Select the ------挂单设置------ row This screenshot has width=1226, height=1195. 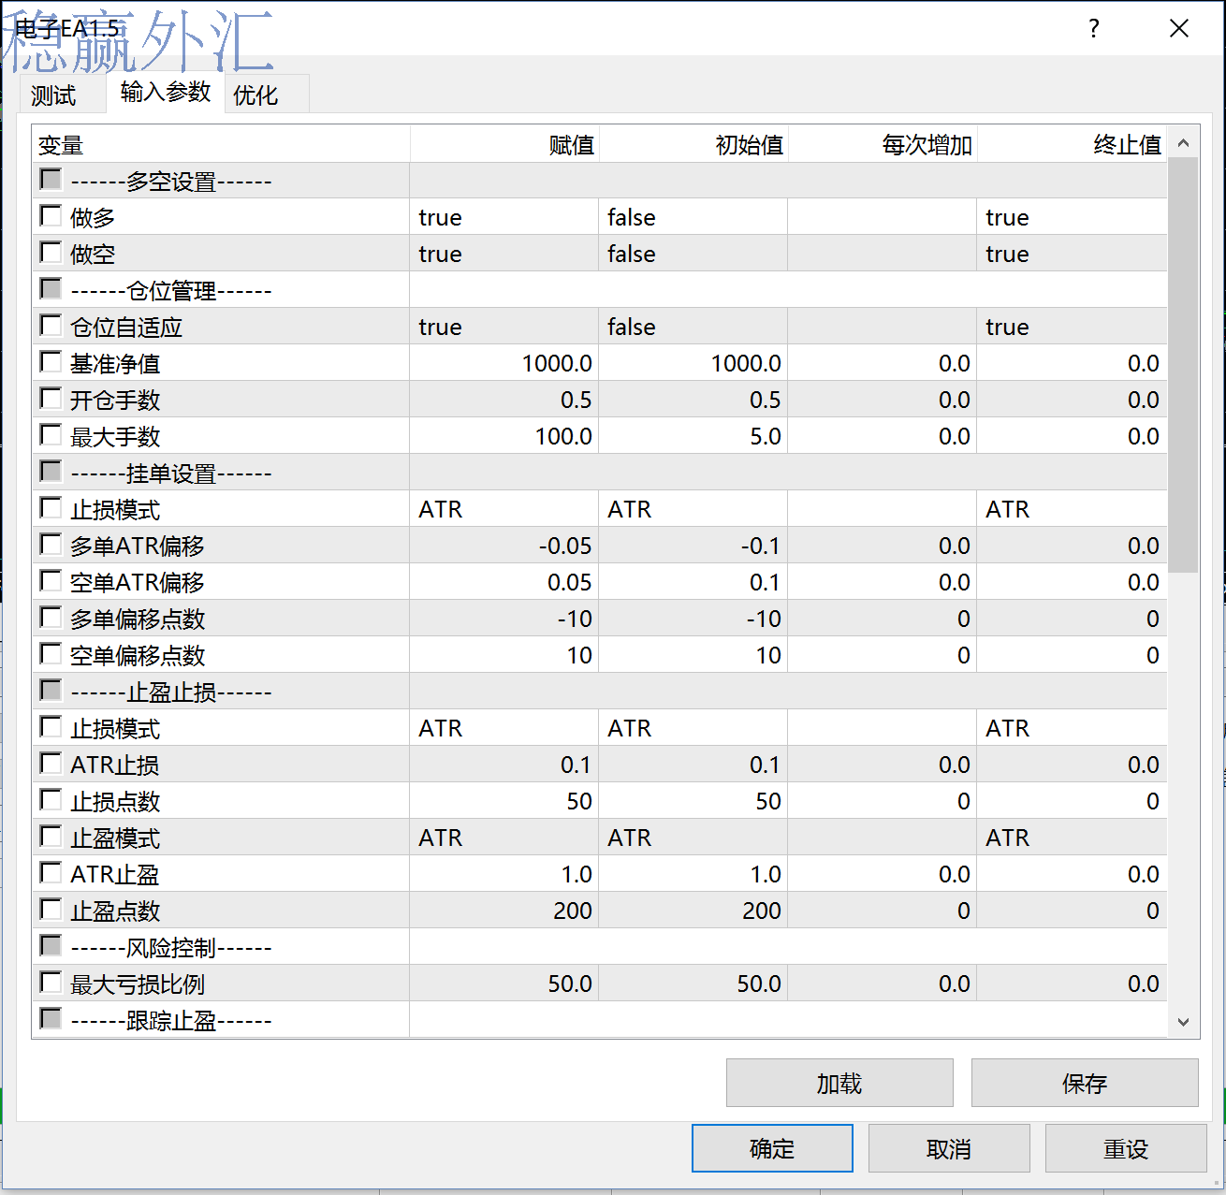point(600,473)
